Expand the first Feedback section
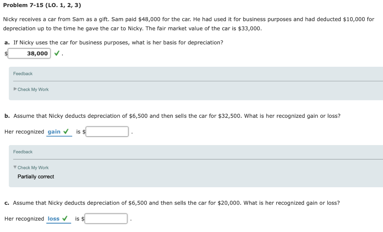 pos(22,73)
